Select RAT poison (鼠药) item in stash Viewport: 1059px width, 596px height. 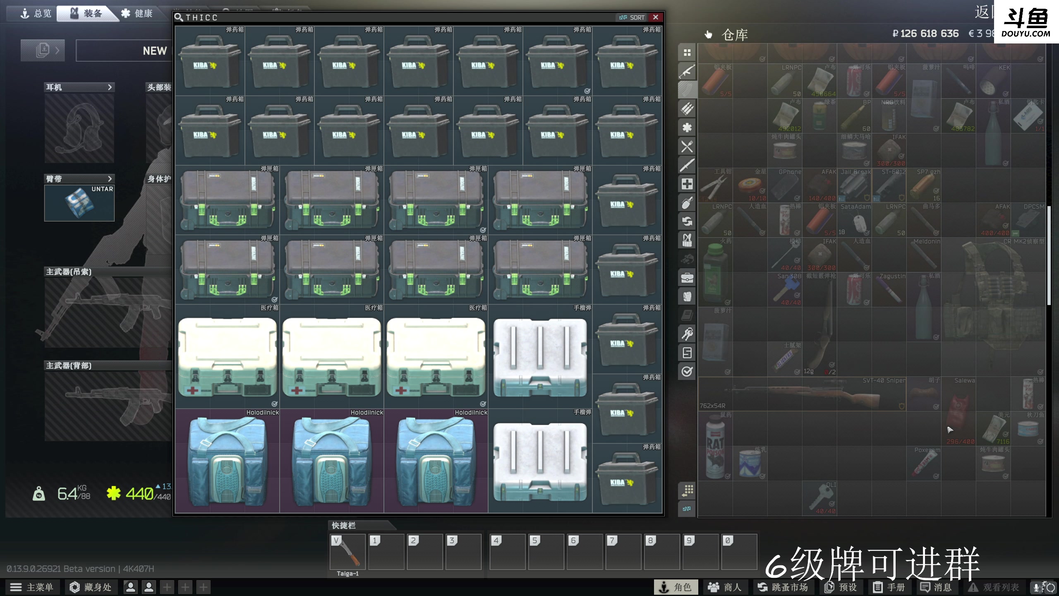[x=716, y=446]
